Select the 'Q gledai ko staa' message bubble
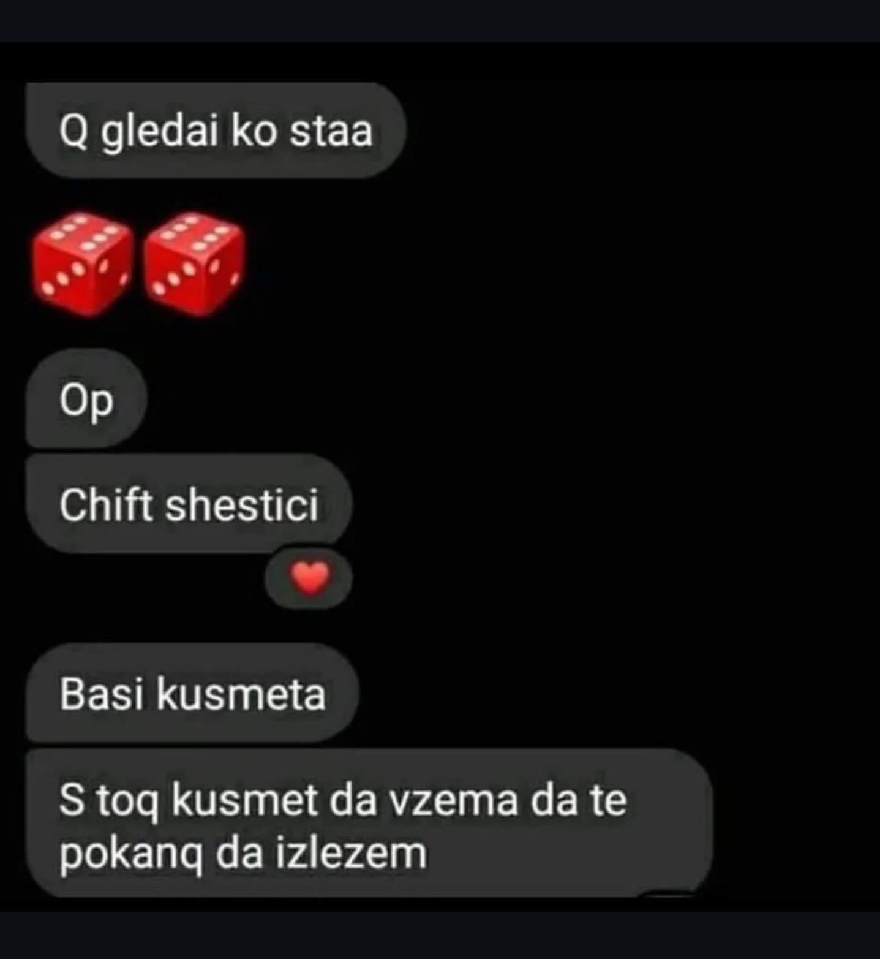Viewport: 880px width, 959px height. pyautogui.click(x=216, y=131)
